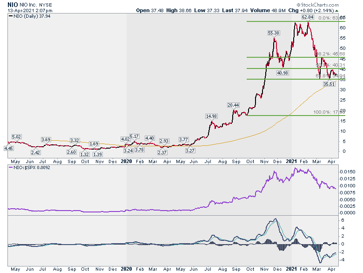Click the StockCharts.com copyright label

317,5
